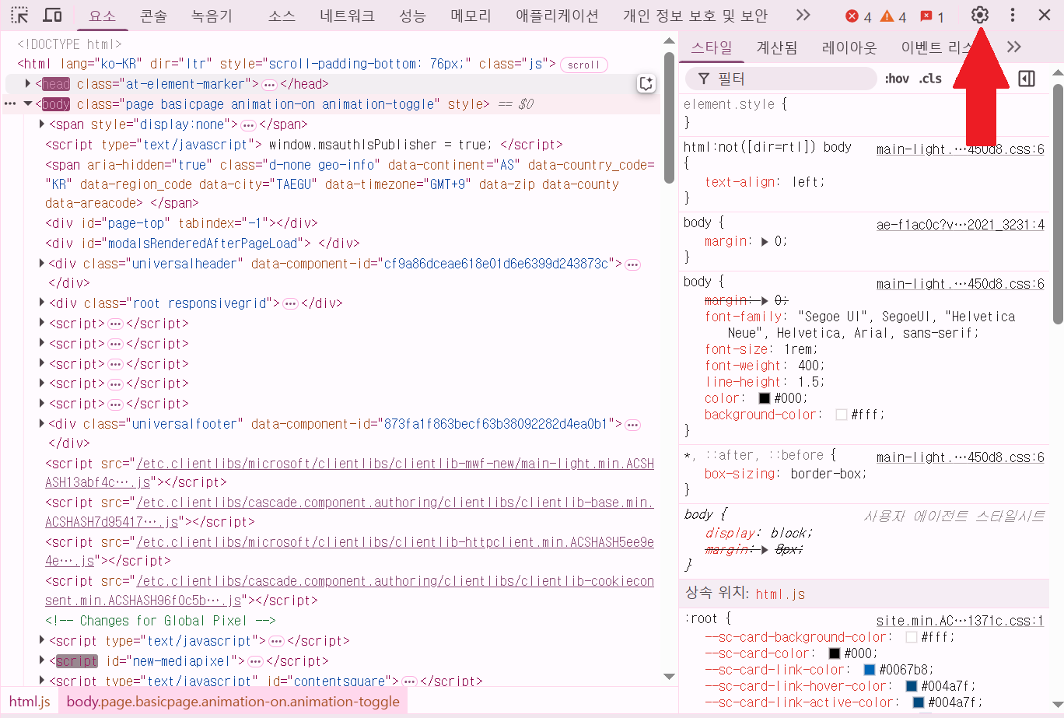Click the red errors count badge

(x=859, y=16)
